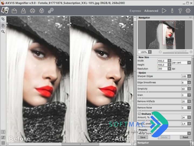Click the Width value field
Image resolution: width=194 pixels, height=146 pixels.
[163, 61]
